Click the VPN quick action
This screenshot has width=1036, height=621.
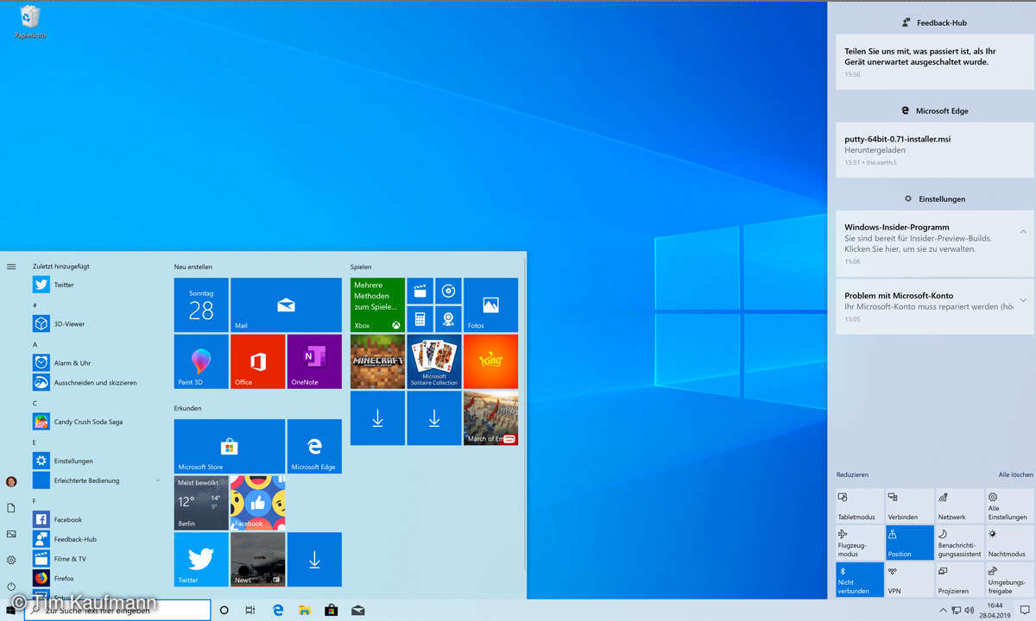pos(910,580)
